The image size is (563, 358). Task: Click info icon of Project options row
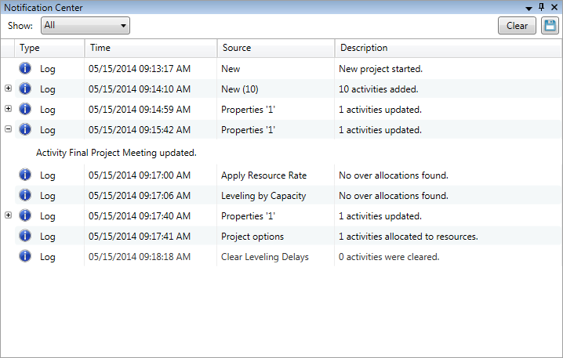pyautogui.click(x=25, y=237)
